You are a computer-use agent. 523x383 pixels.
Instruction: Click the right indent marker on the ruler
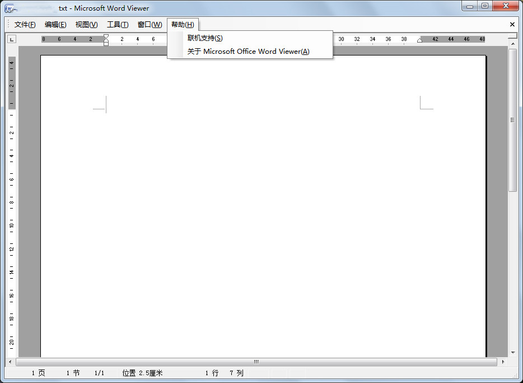pos(419,39)
